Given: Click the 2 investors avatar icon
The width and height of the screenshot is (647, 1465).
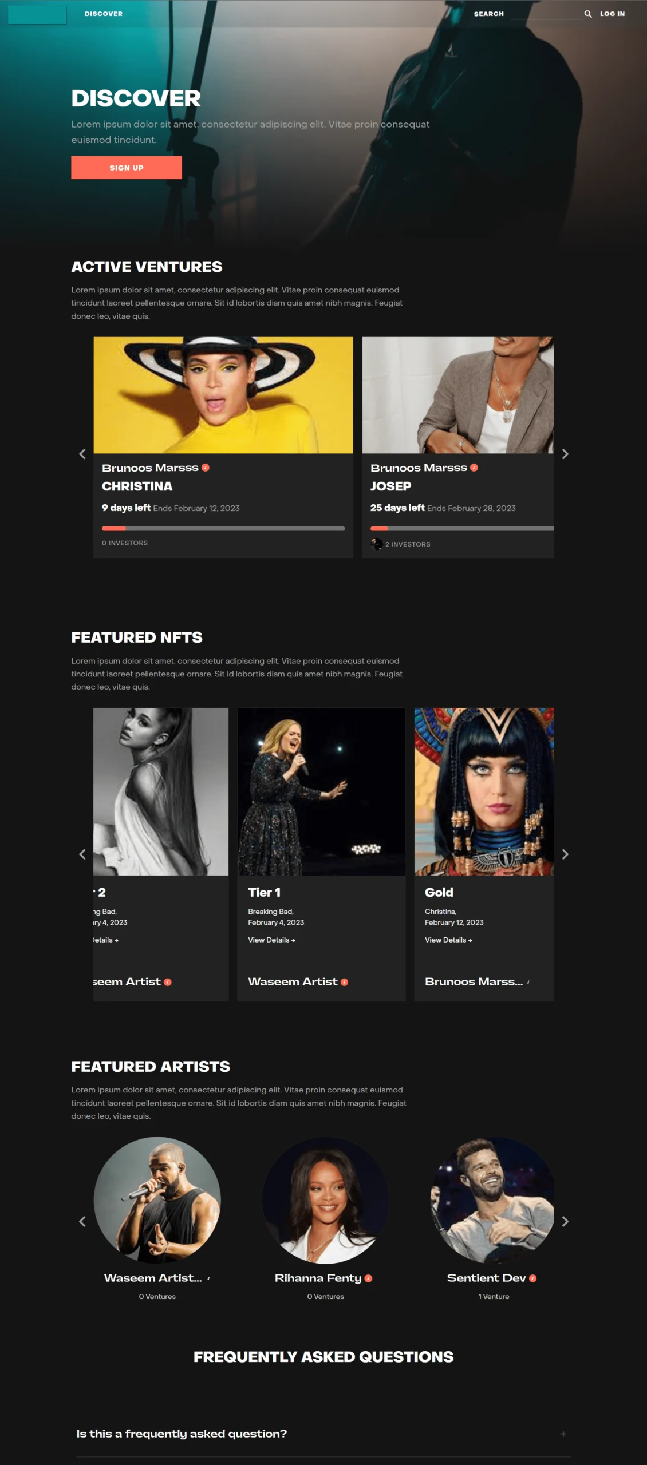Looking at the screenshot, I should click(377, 544).
